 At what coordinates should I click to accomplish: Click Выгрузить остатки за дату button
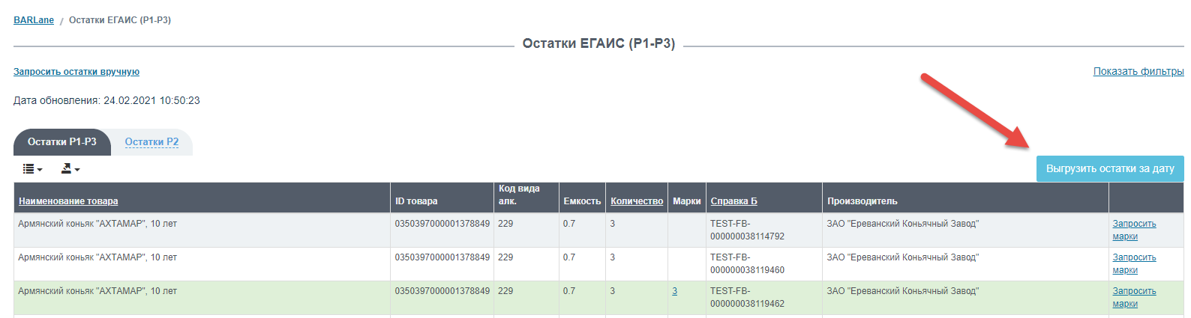tap(1110, 168)
